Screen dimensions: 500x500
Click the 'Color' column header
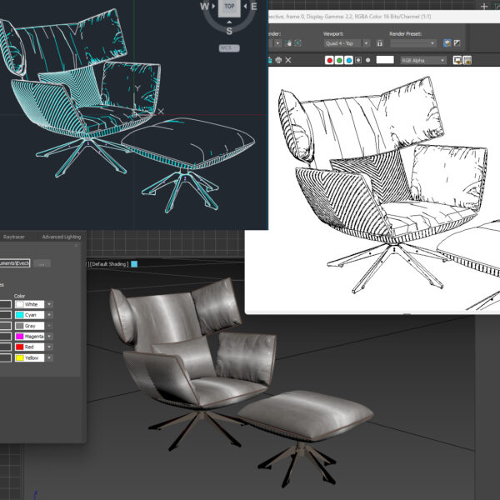click(19, 296)
